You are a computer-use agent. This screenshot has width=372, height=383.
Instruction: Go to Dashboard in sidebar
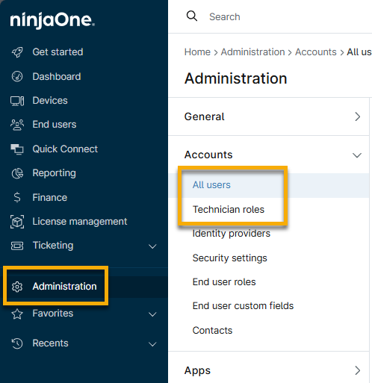pos(57,76)
